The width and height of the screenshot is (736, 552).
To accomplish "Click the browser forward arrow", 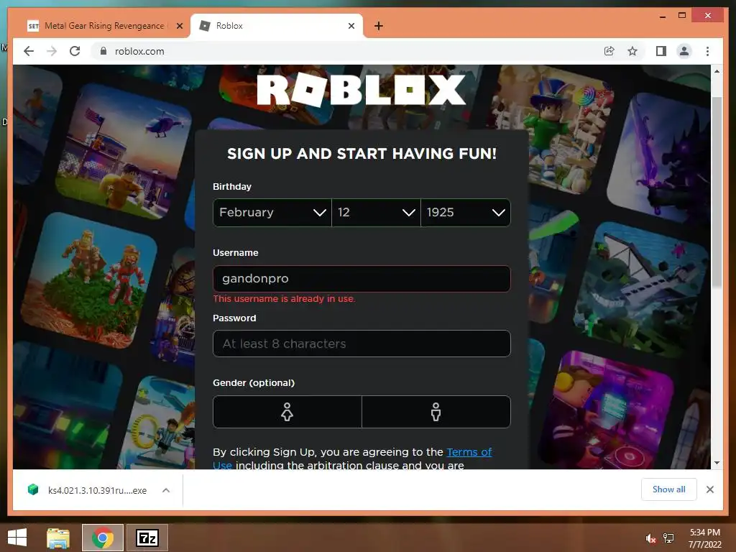I will (52, 51).
